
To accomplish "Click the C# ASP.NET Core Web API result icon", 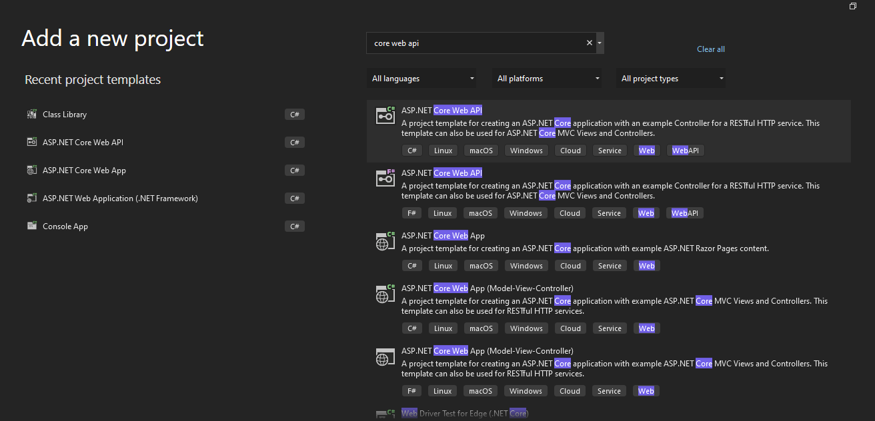I will pos(385,116).
